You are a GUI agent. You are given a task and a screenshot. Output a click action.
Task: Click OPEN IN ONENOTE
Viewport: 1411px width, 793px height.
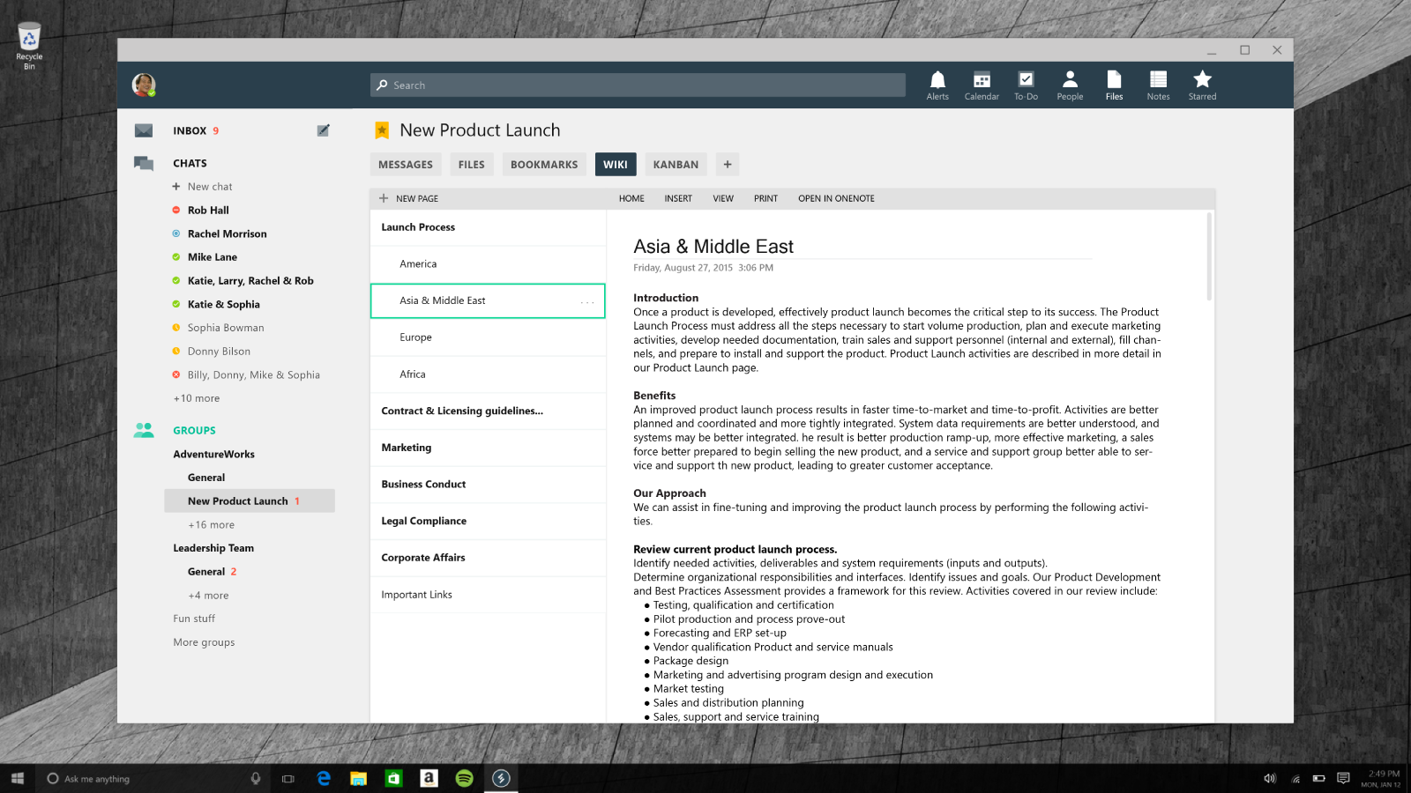[x=836, y=199]
